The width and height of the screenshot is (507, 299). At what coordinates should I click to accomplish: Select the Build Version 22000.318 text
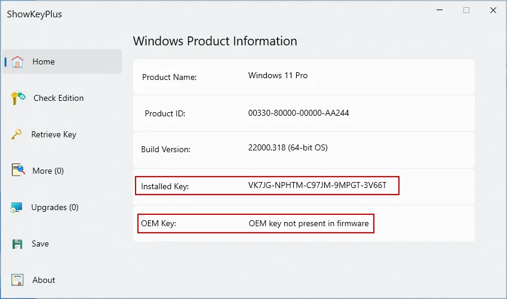tap(287, 148)
